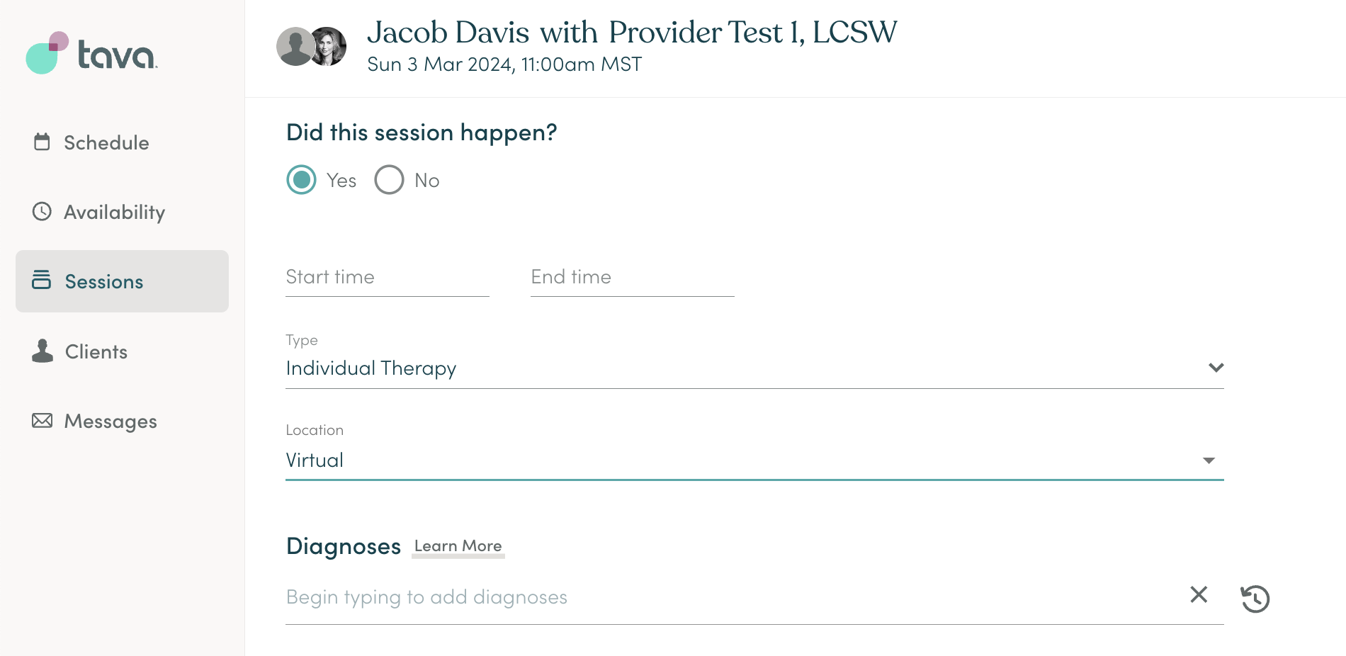Viewport: 1346px width, 656px height.
Task: Open the Type dropdown chevron
Action: (1216, 368)
